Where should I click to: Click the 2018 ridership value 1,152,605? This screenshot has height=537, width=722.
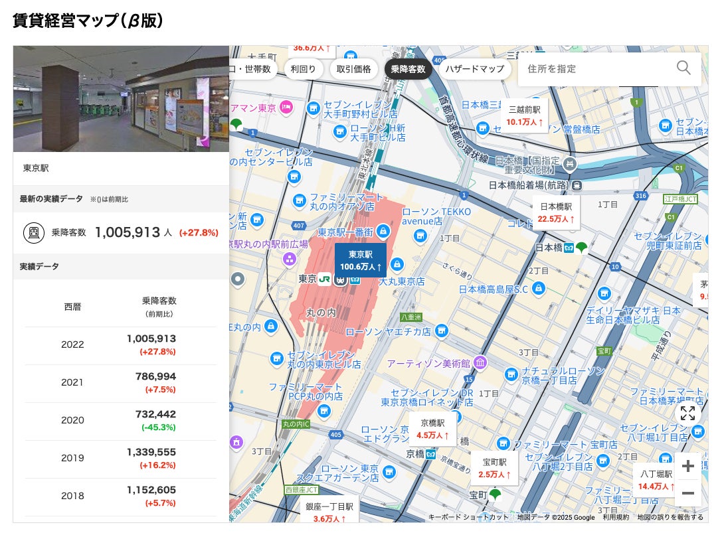point(151,490)
